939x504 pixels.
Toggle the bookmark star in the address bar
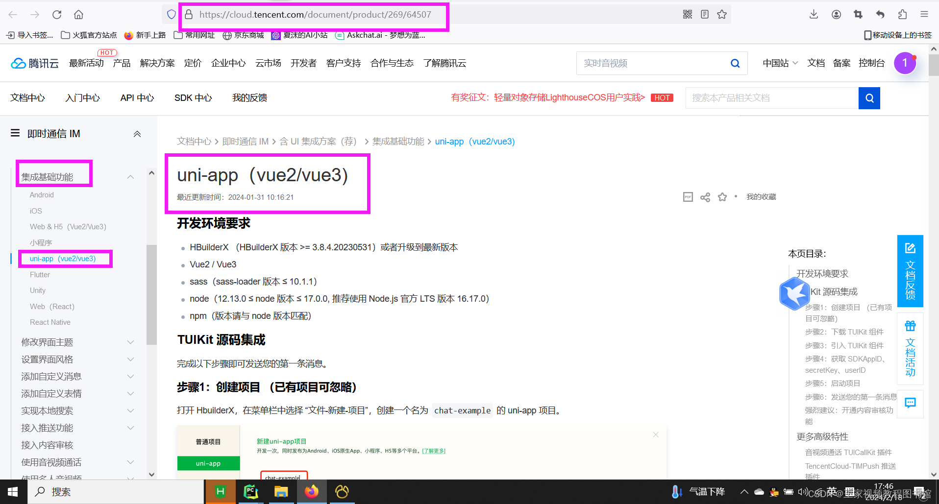click(721, 14)
